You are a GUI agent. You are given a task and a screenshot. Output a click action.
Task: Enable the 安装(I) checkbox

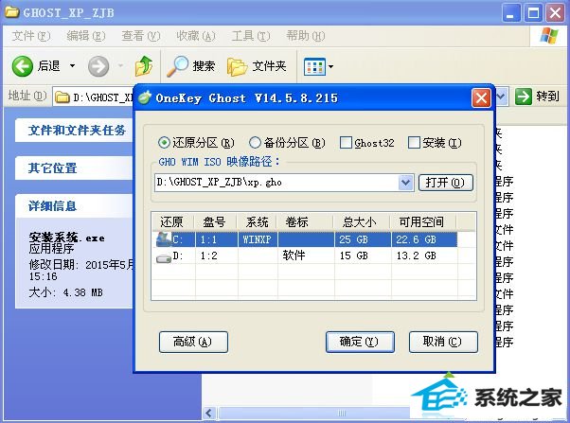414,143
